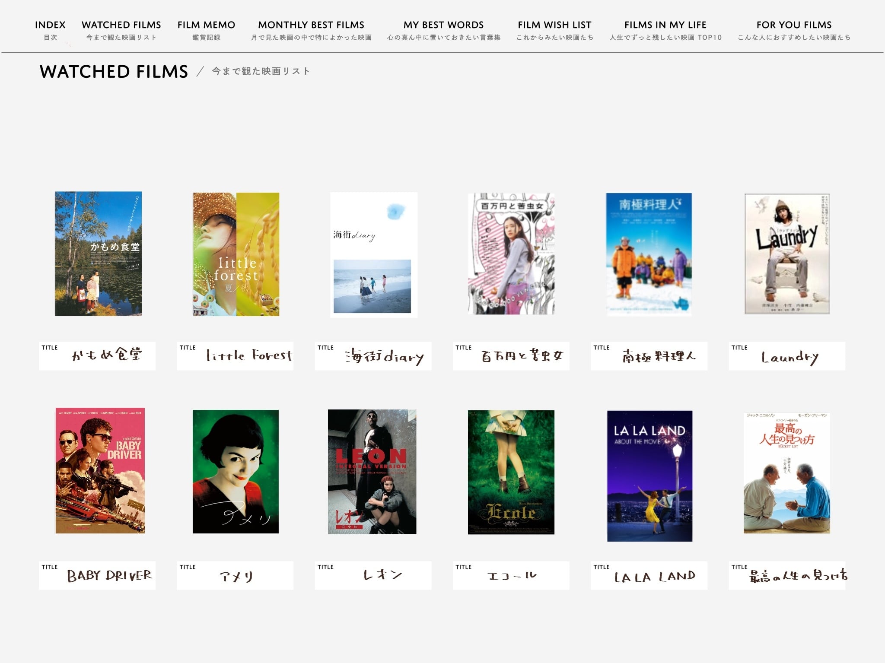Screen dimensions: 885x663
Task: Click the かもめ食堂 movie poster
Action: (x=98, y=254)
